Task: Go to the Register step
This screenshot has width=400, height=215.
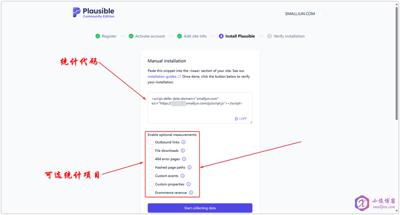Action: tap(106, 36)
